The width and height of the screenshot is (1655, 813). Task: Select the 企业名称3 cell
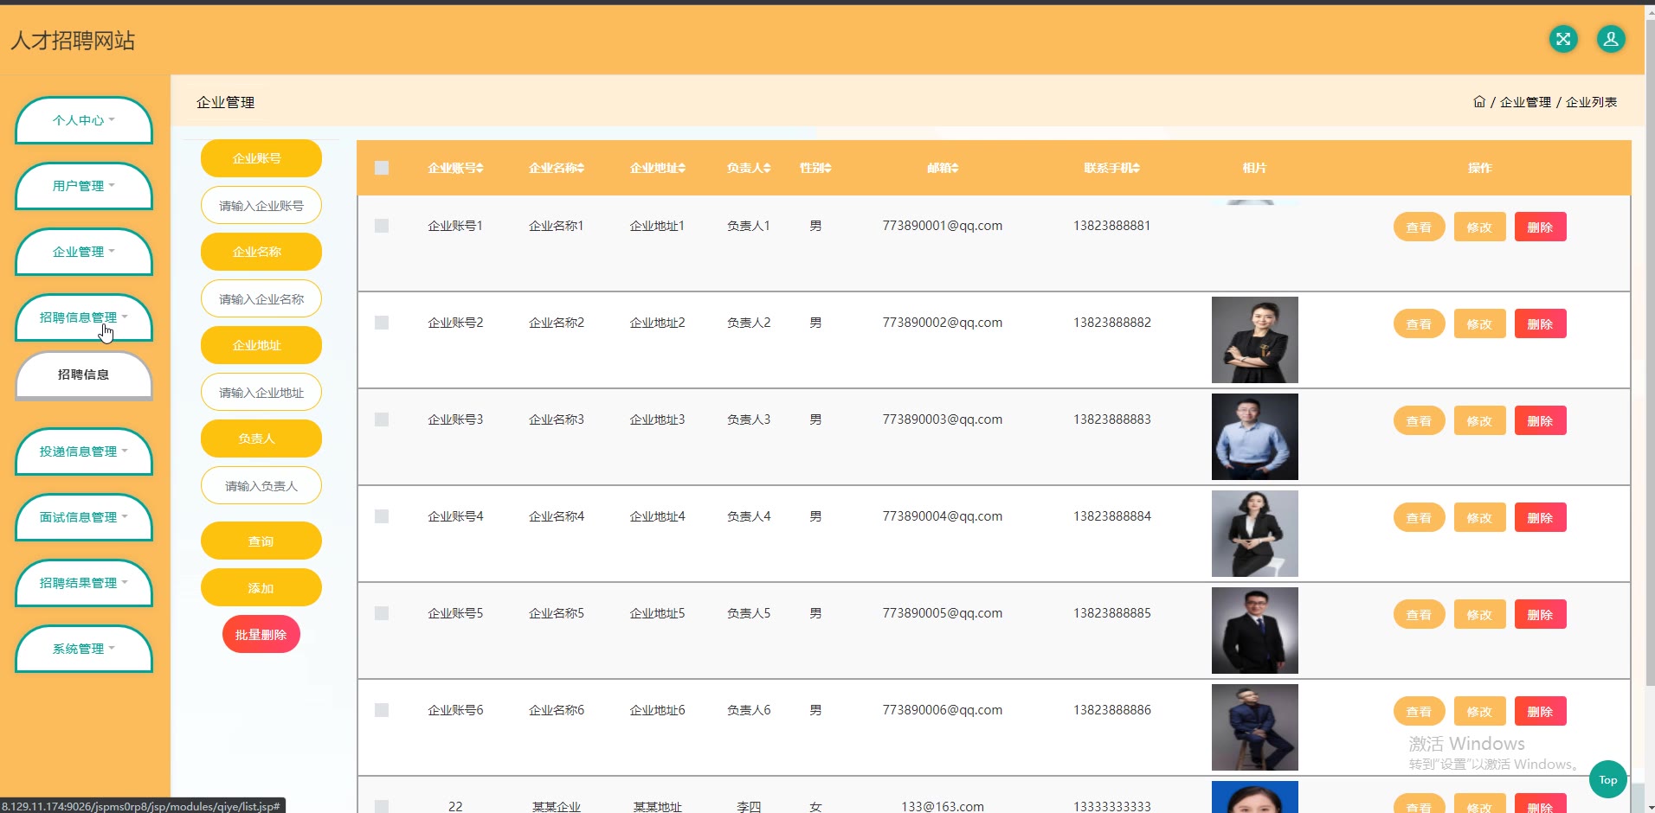557,419
